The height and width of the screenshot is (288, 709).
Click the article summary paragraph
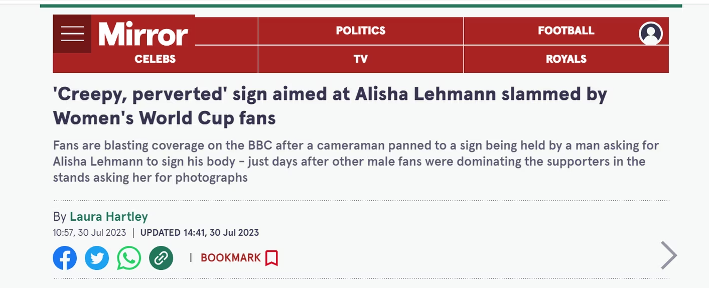tap(356, 162)
